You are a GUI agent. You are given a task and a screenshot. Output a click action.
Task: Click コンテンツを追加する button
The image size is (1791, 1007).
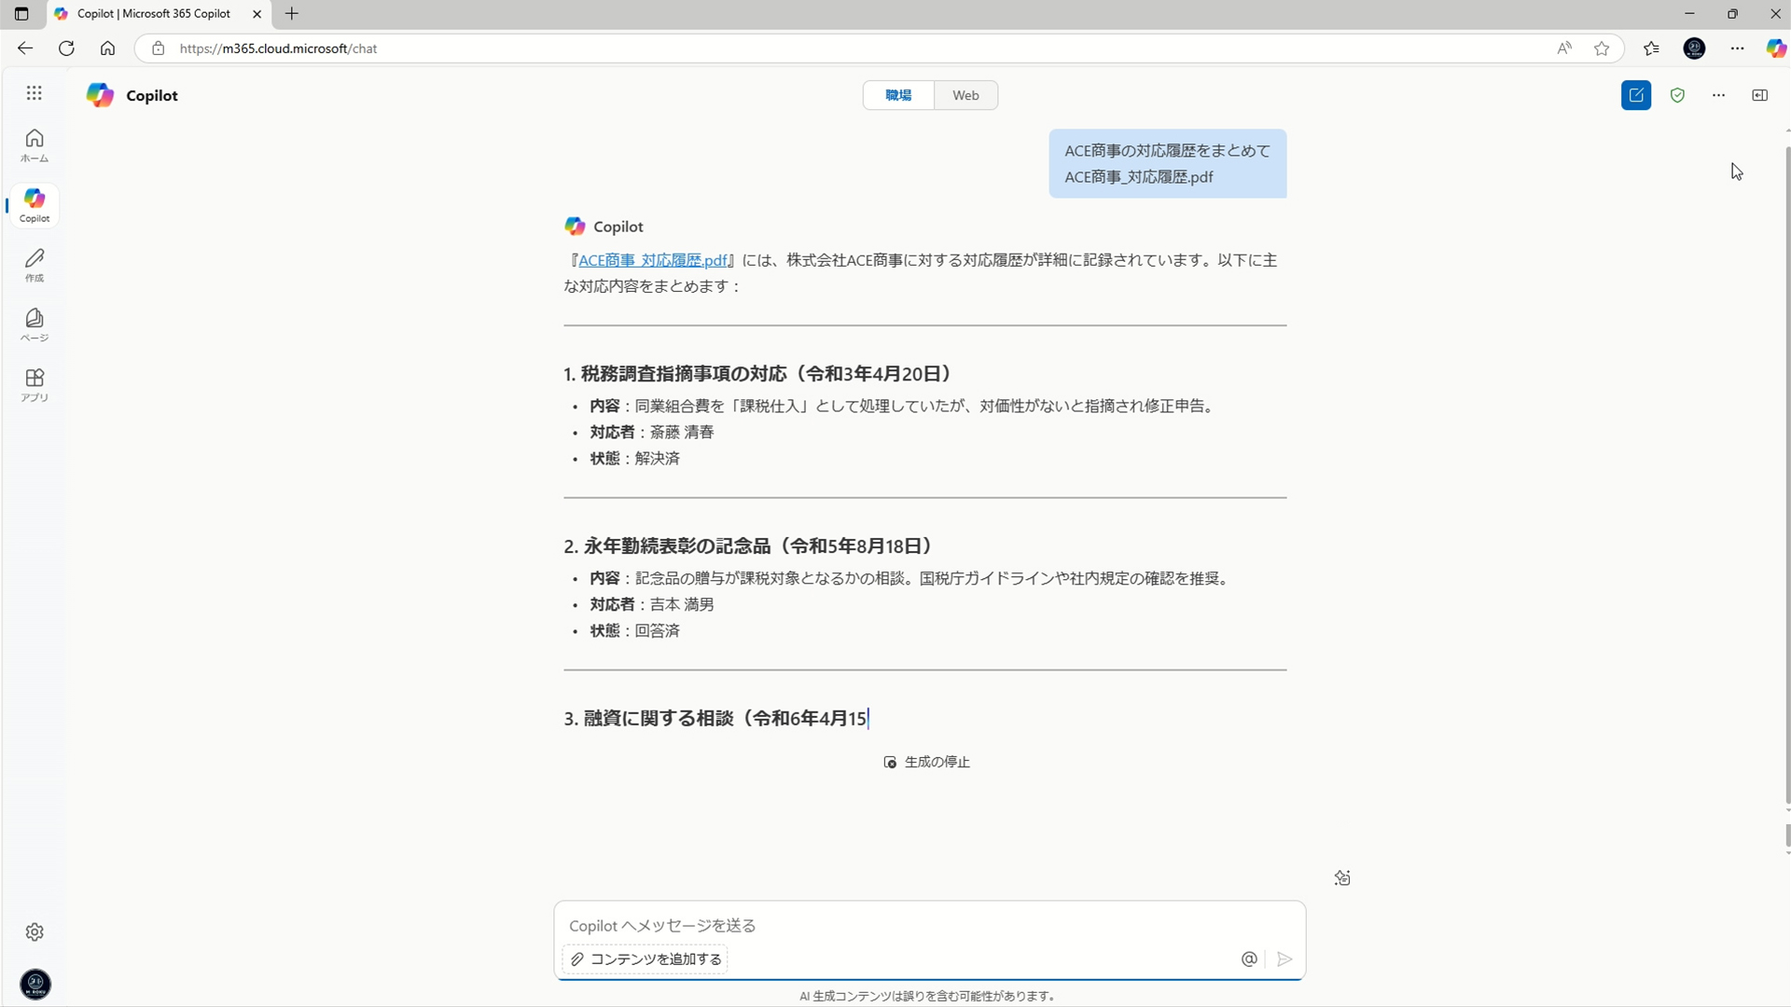click(646, 959)
